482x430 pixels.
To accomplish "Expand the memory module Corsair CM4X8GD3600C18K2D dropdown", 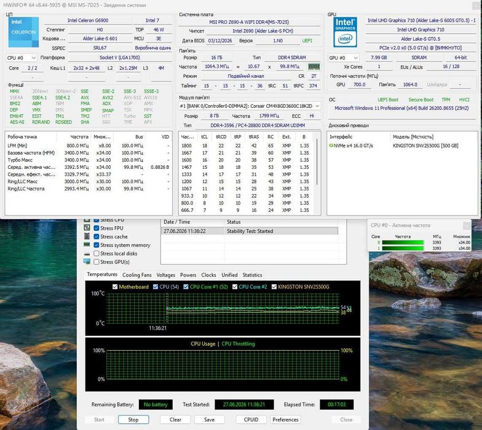I will coord(250,106).
